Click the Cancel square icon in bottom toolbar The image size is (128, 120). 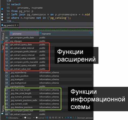(x=37, y=118)
